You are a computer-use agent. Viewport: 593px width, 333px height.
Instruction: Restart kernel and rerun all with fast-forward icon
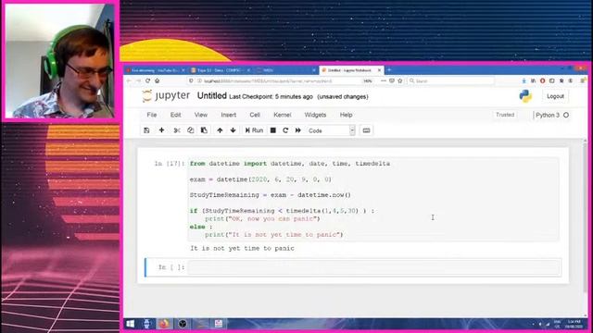tap(298, 130)
